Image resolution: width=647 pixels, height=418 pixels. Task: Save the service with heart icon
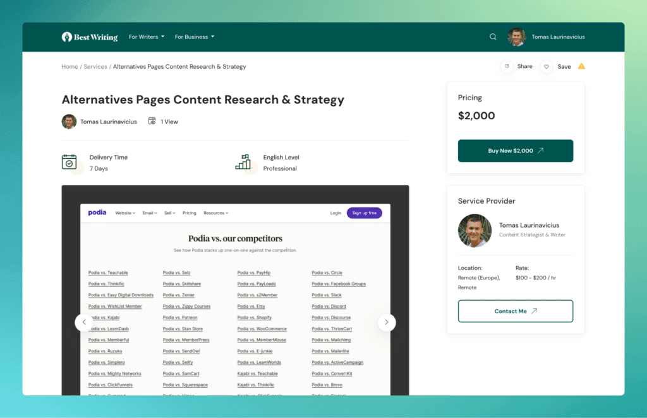tap(546, 67)
